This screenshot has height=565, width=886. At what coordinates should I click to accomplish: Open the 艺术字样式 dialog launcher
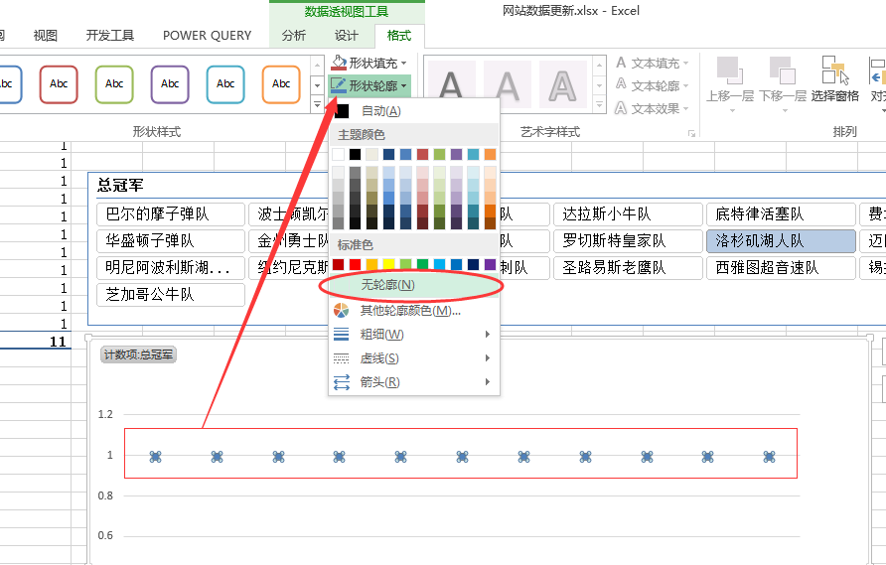(x=691, y=133)
